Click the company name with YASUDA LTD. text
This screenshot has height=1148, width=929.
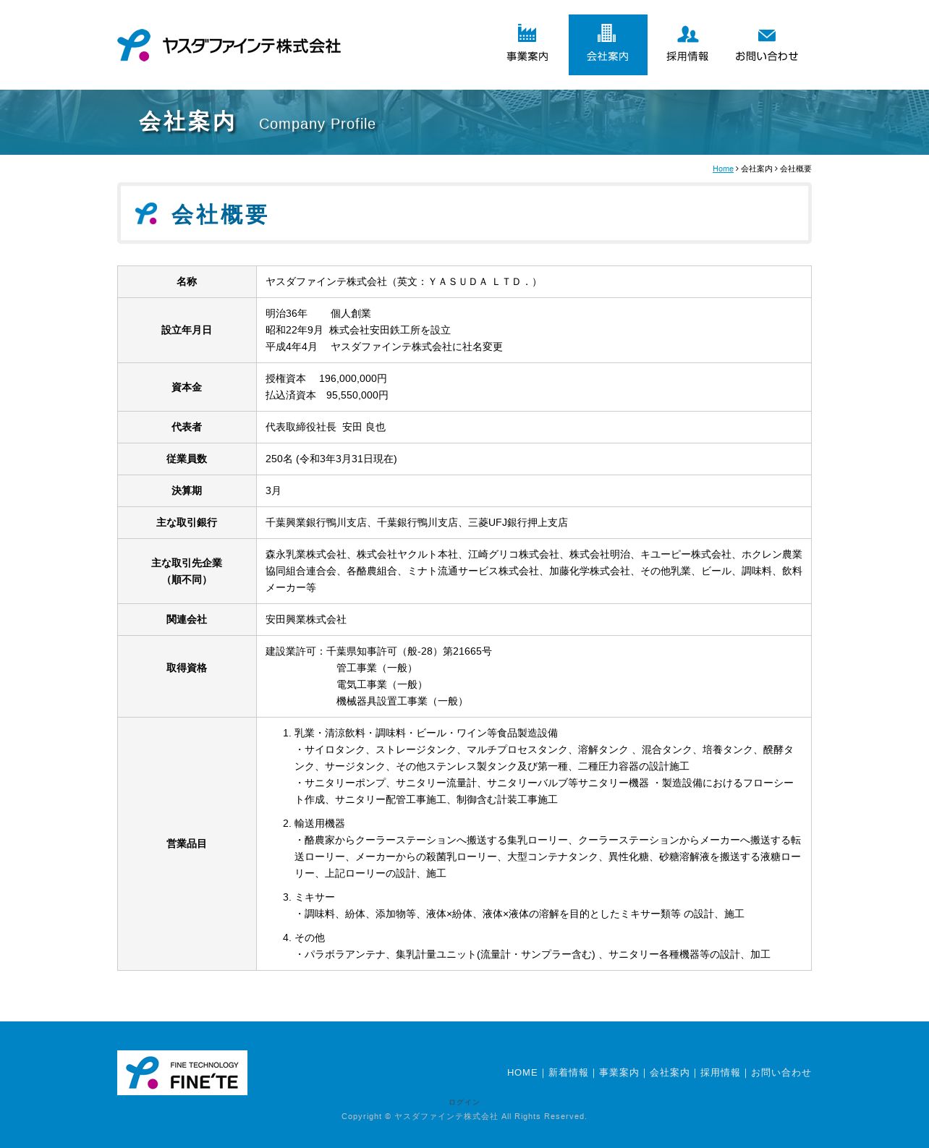(x=403, y=282)
